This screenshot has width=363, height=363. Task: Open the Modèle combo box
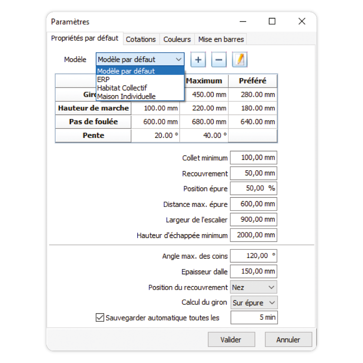(140, 60)
